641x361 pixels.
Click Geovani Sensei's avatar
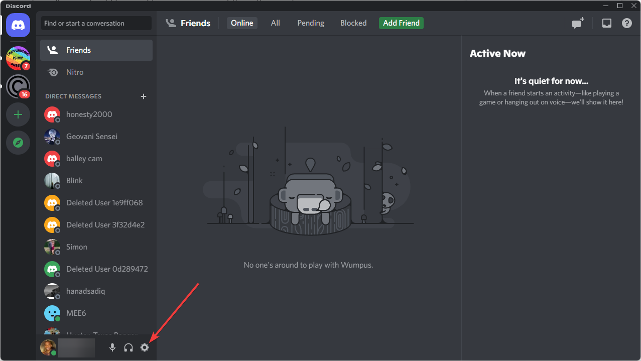click(52, 137)
